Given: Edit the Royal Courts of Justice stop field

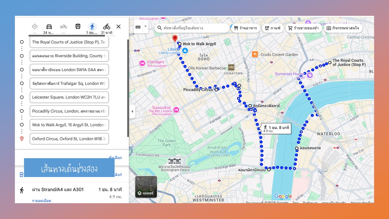Looking at the screenshot, I should point(69,42).
